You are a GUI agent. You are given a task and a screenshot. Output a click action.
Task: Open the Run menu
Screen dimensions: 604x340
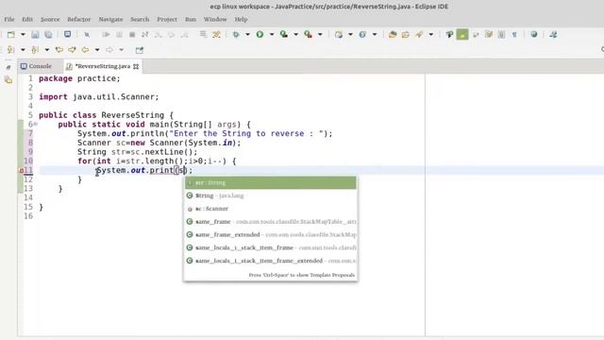pyautogui.click(x=191, y=19)
